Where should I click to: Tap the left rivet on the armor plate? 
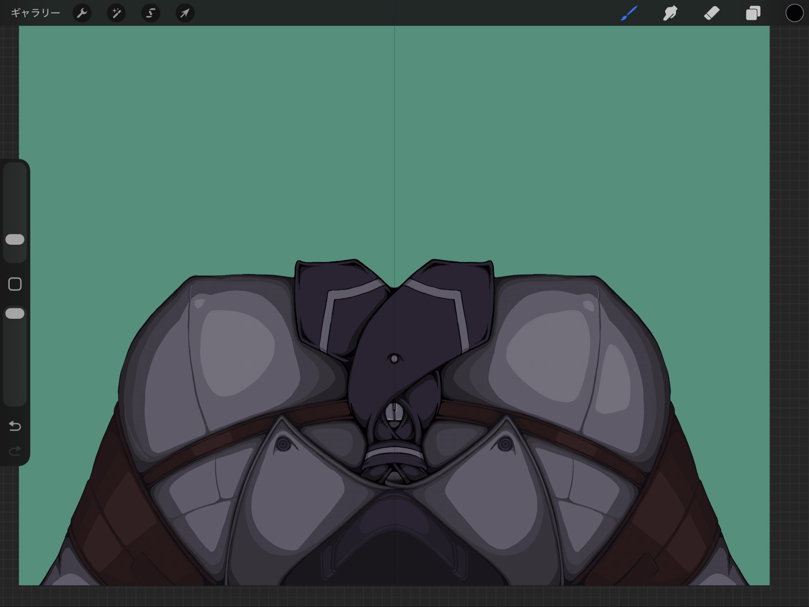[x=283, y=444]
